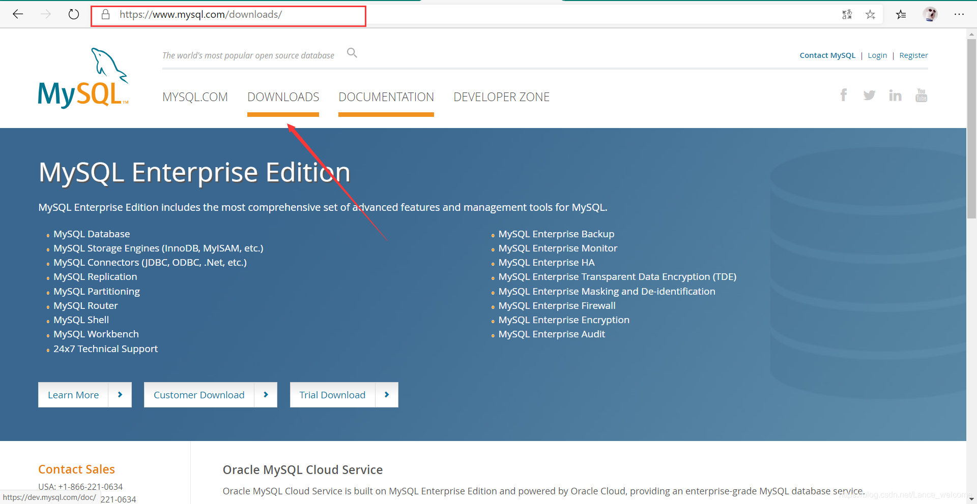977x504 pixels.
Task: Click the MySQL Workbench list item
Action: click(96, 334)
